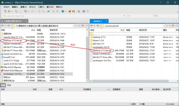179x106 pixels.
Task: Sort local files by 修改时间 column
Action: [x=61, y=30]
